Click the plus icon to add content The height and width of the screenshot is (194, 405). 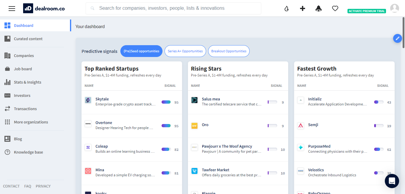point(302,8)
